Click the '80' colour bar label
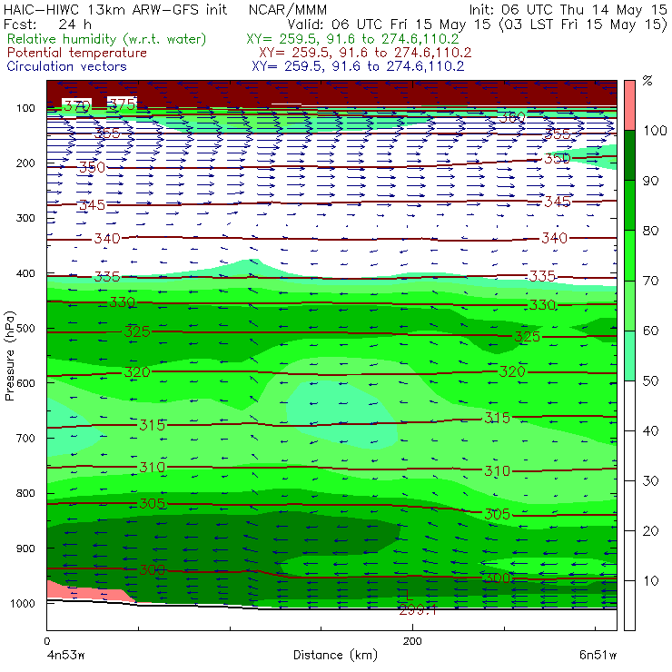 [x=650, y=231]
